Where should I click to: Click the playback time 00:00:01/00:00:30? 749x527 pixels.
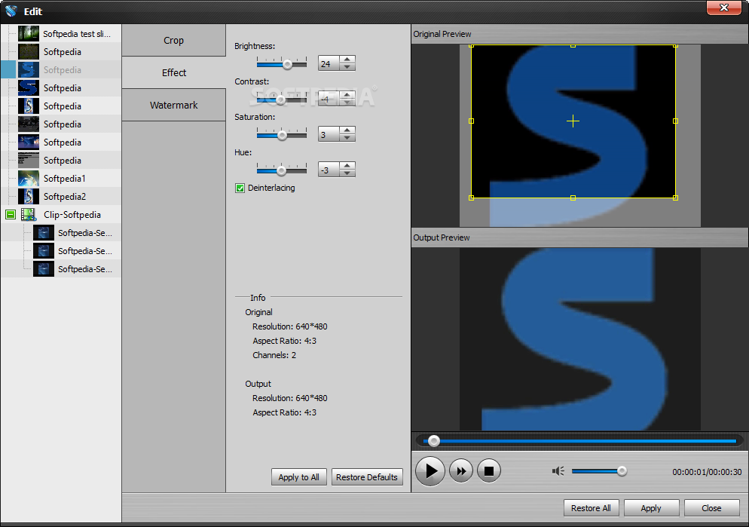pyautogui.click(x=707, y=472)
